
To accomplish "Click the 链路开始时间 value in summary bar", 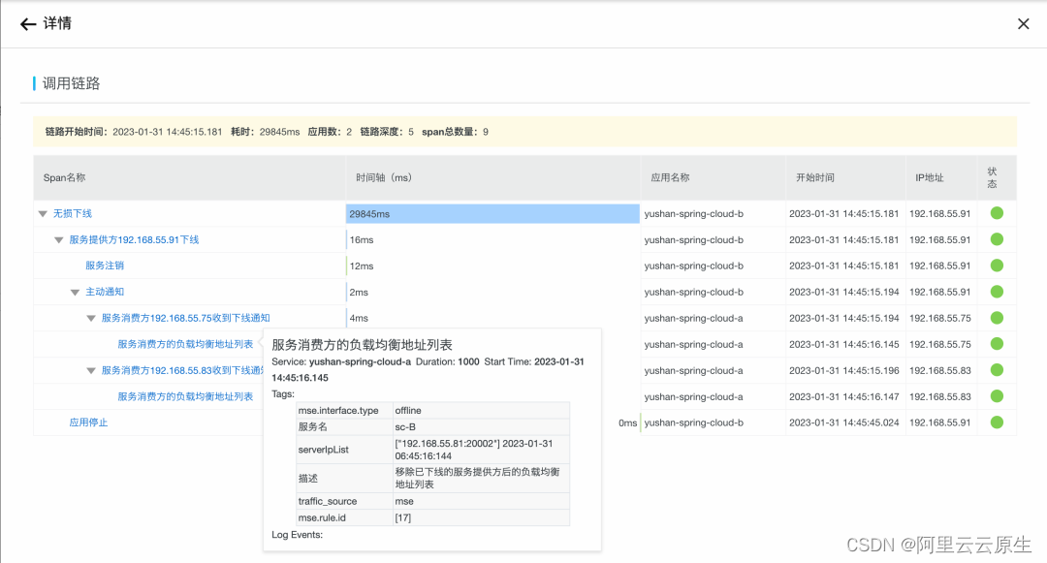I will [x=167, y=132].
